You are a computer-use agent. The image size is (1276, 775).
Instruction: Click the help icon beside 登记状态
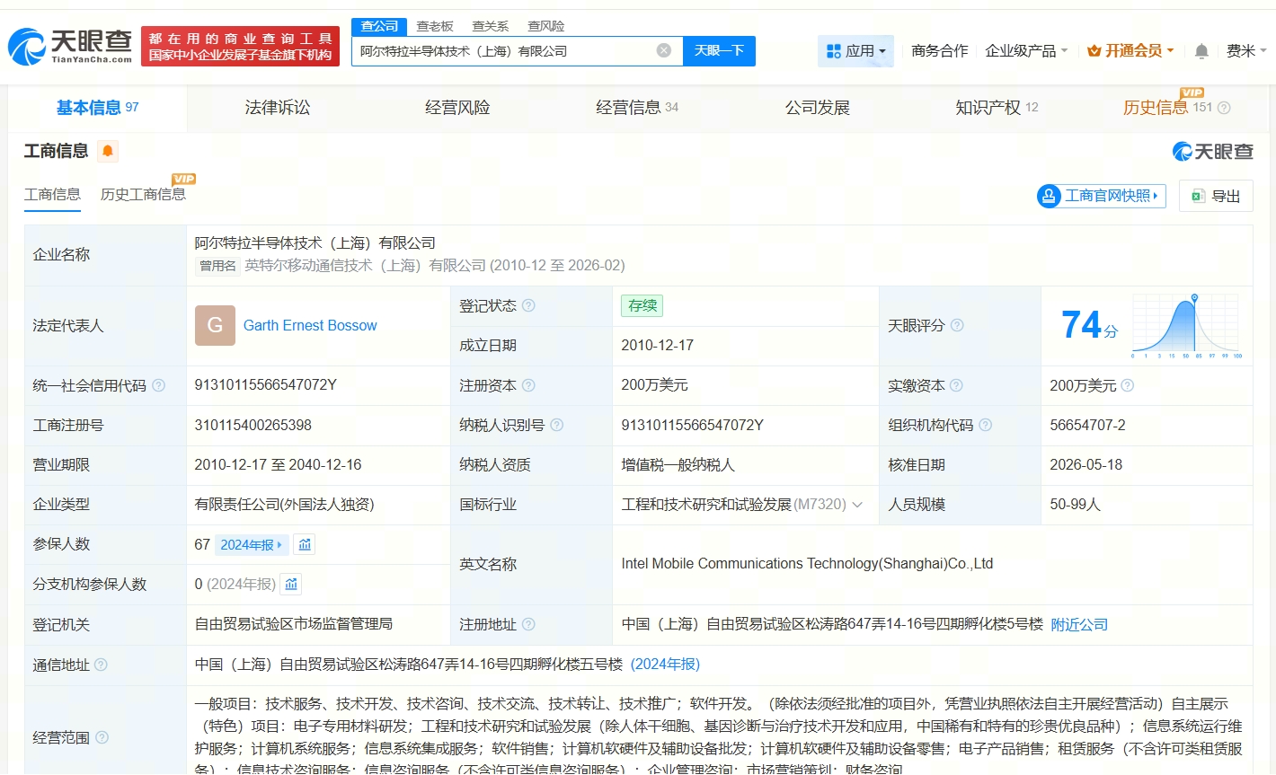528,305
